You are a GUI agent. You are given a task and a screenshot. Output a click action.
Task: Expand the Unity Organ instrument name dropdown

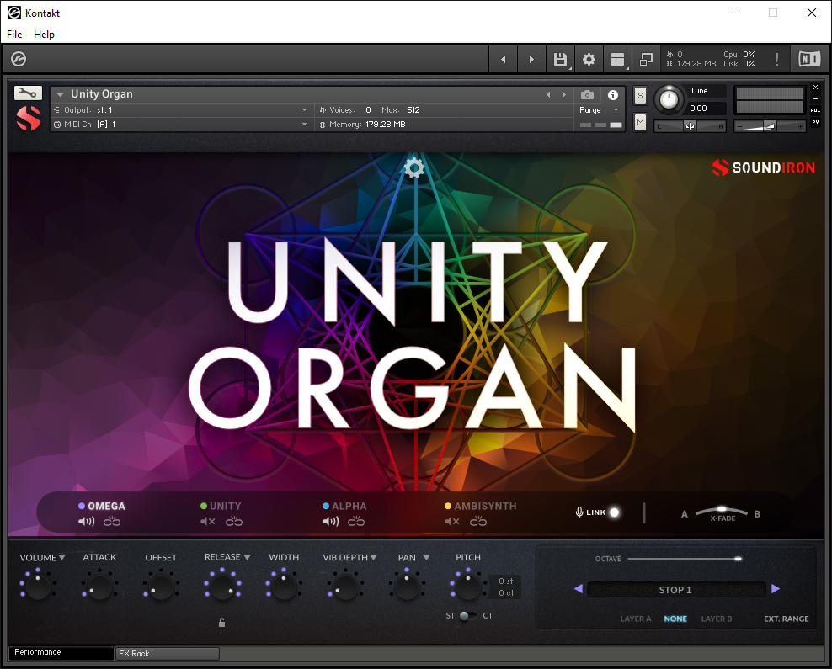pyautogui.click(x=60, y=95)
